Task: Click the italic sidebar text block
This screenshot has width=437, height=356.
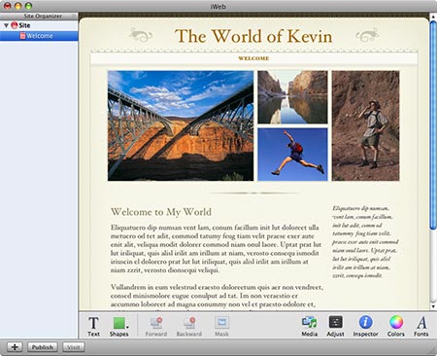Action: click(365, 241)
